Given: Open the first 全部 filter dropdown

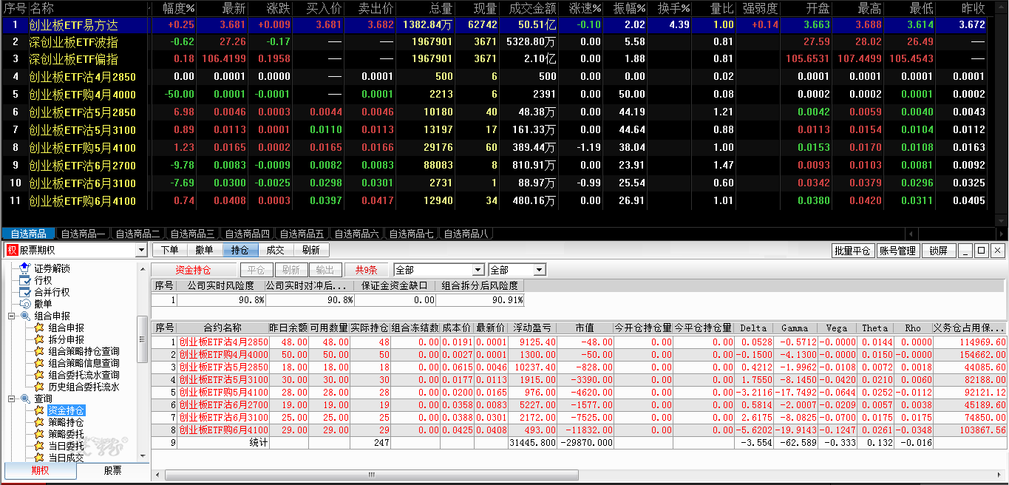Looking at the screenshot, I should pyautogui.click(x=478, y=271).
